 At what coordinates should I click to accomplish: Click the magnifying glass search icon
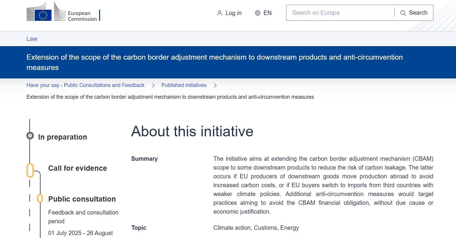click(403, 13)
